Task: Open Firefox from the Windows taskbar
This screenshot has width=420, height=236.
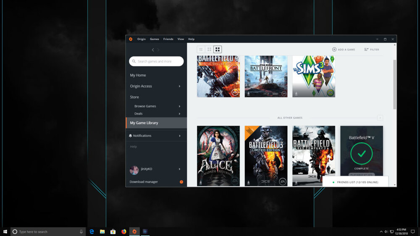Action: pos(123,231)
